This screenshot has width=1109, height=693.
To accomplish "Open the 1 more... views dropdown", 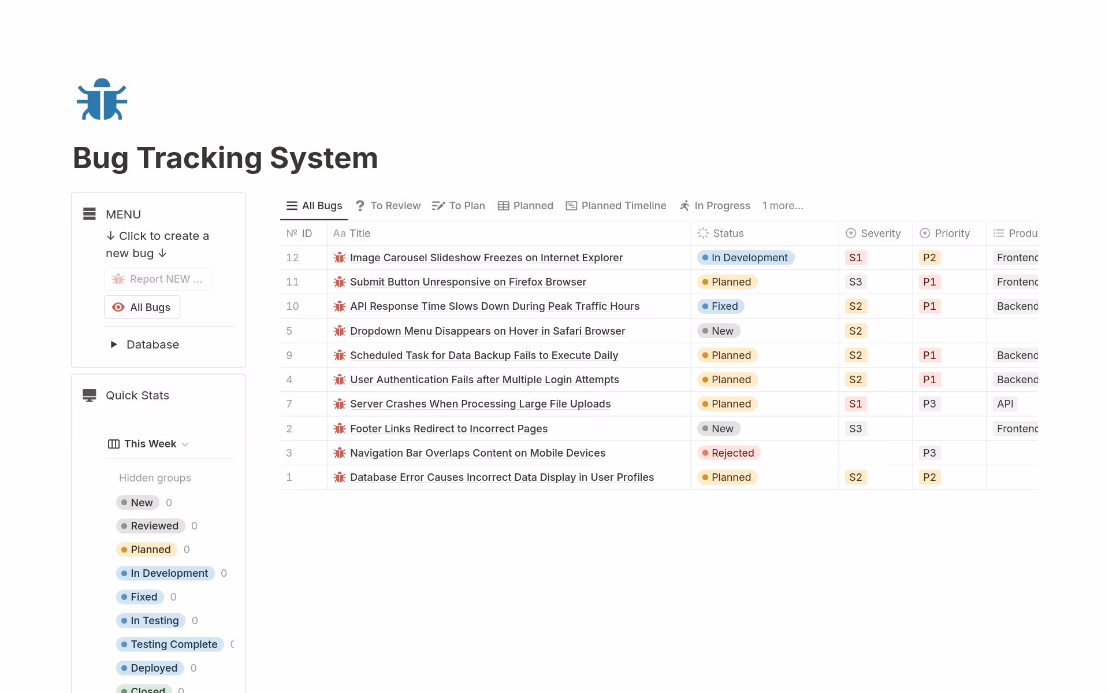I will pos(782,206).
